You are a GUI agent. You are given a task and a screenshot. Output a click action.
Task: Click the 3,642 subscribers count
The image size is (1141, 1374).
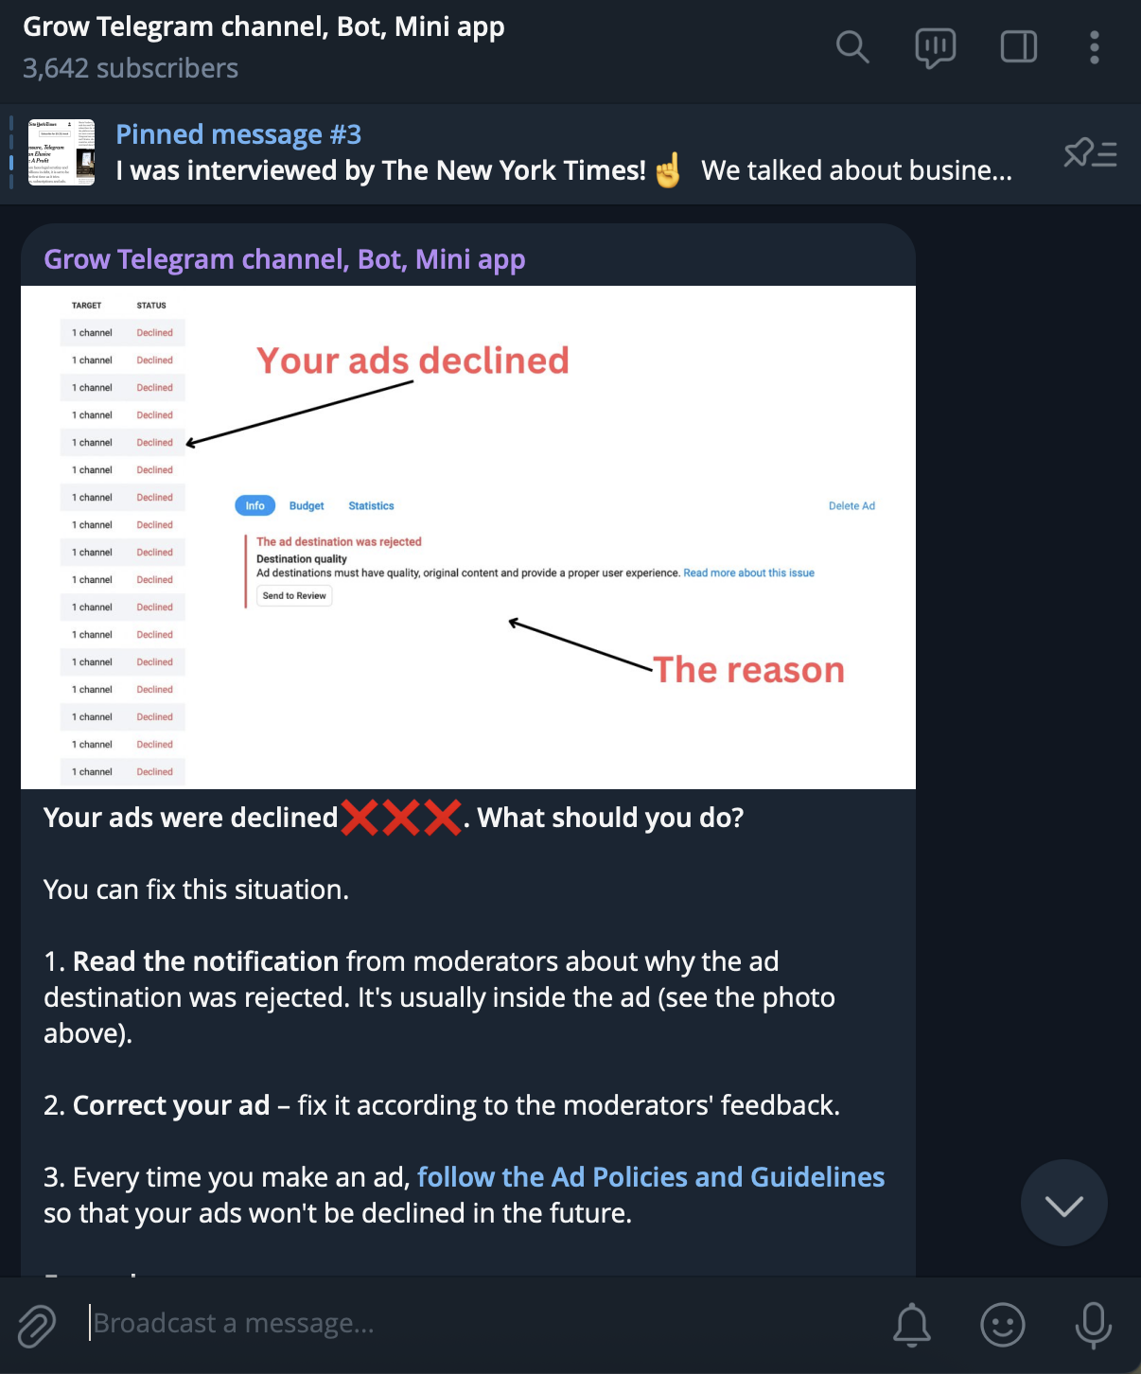pos(131,68)
